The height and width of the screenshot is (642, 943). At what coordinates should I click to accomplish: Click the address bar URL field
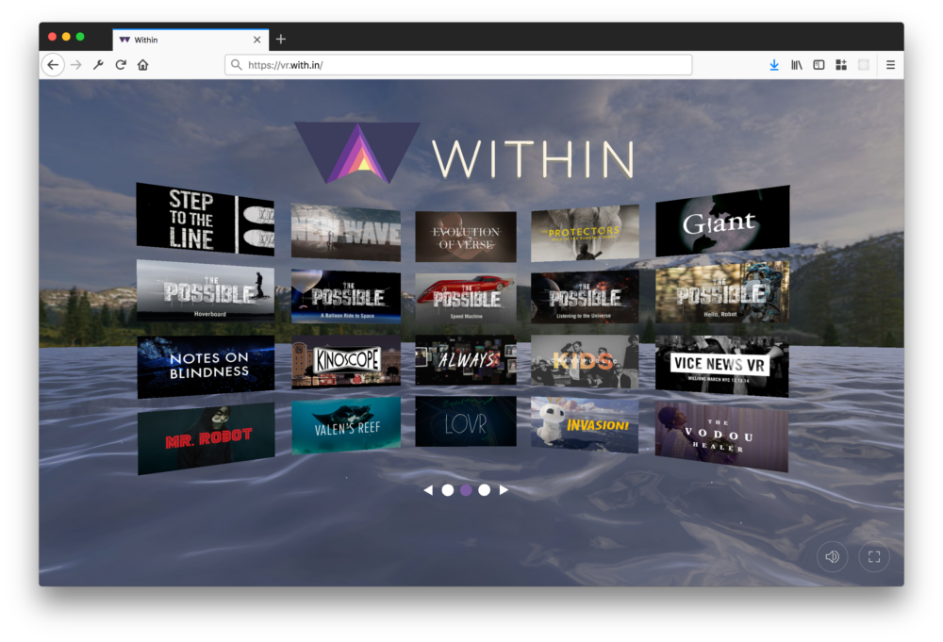(458, 65)
